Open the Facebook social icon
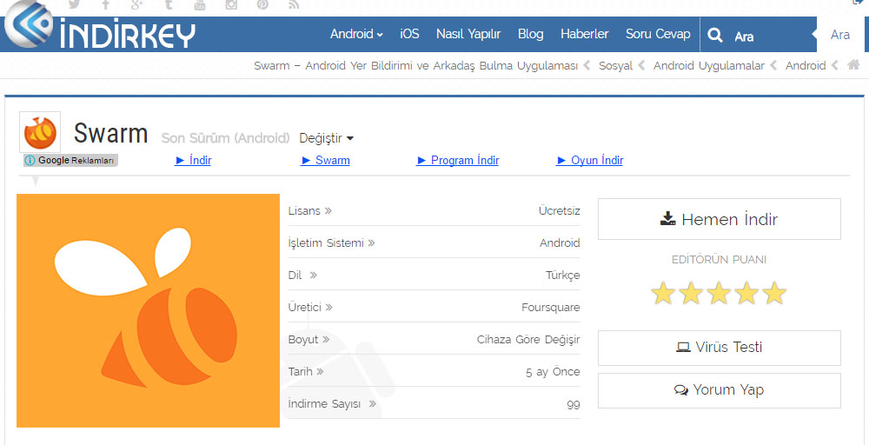This screenshot has width=869, height=445. 106,4
